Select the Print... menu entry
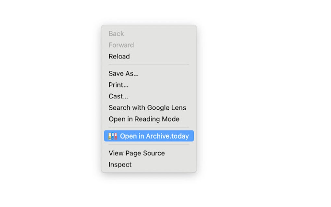This screenshot has height=207, width=331. point(118,85)
